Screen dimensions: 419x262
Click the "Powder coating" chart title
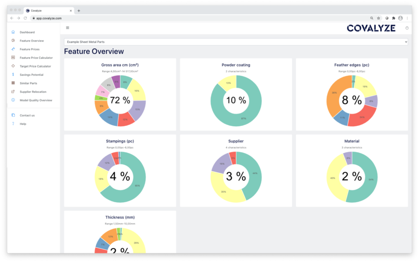(x=236, y=65)
